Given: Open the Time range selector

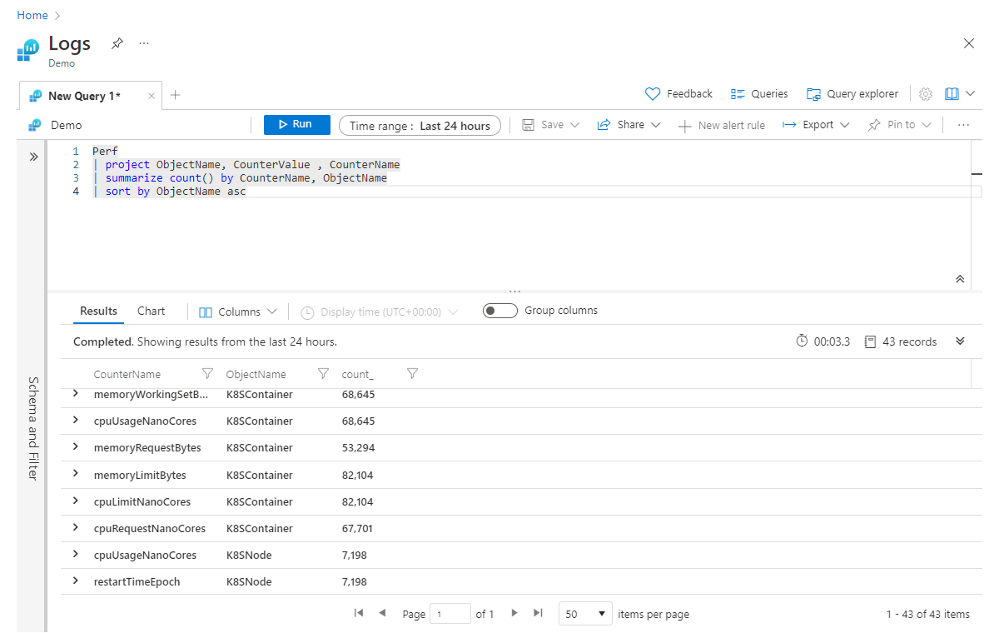Looking at the screenshot, I should [x=420, y=126].
